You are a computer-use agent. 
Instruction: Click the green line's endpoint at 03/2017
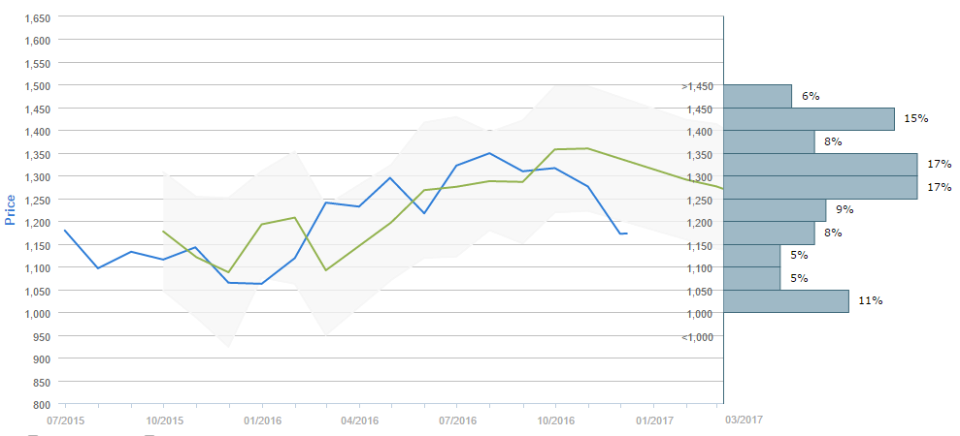(723, 188)
